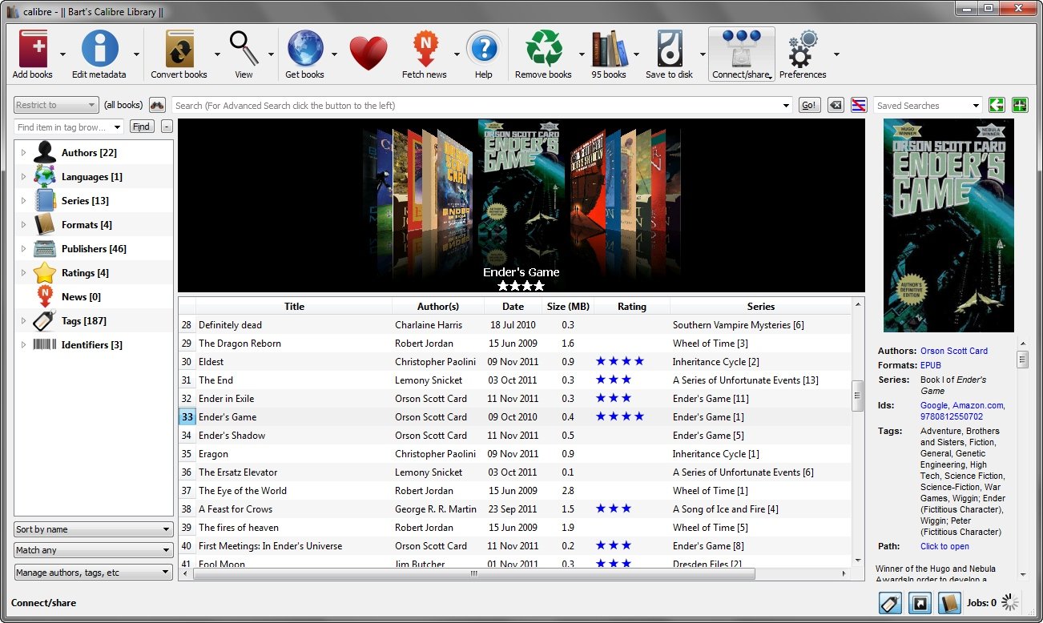The height and width of the screenshot is (623, 1043).
Task: Sort by the Author(s) column header
Action: [x=438, y=306]
